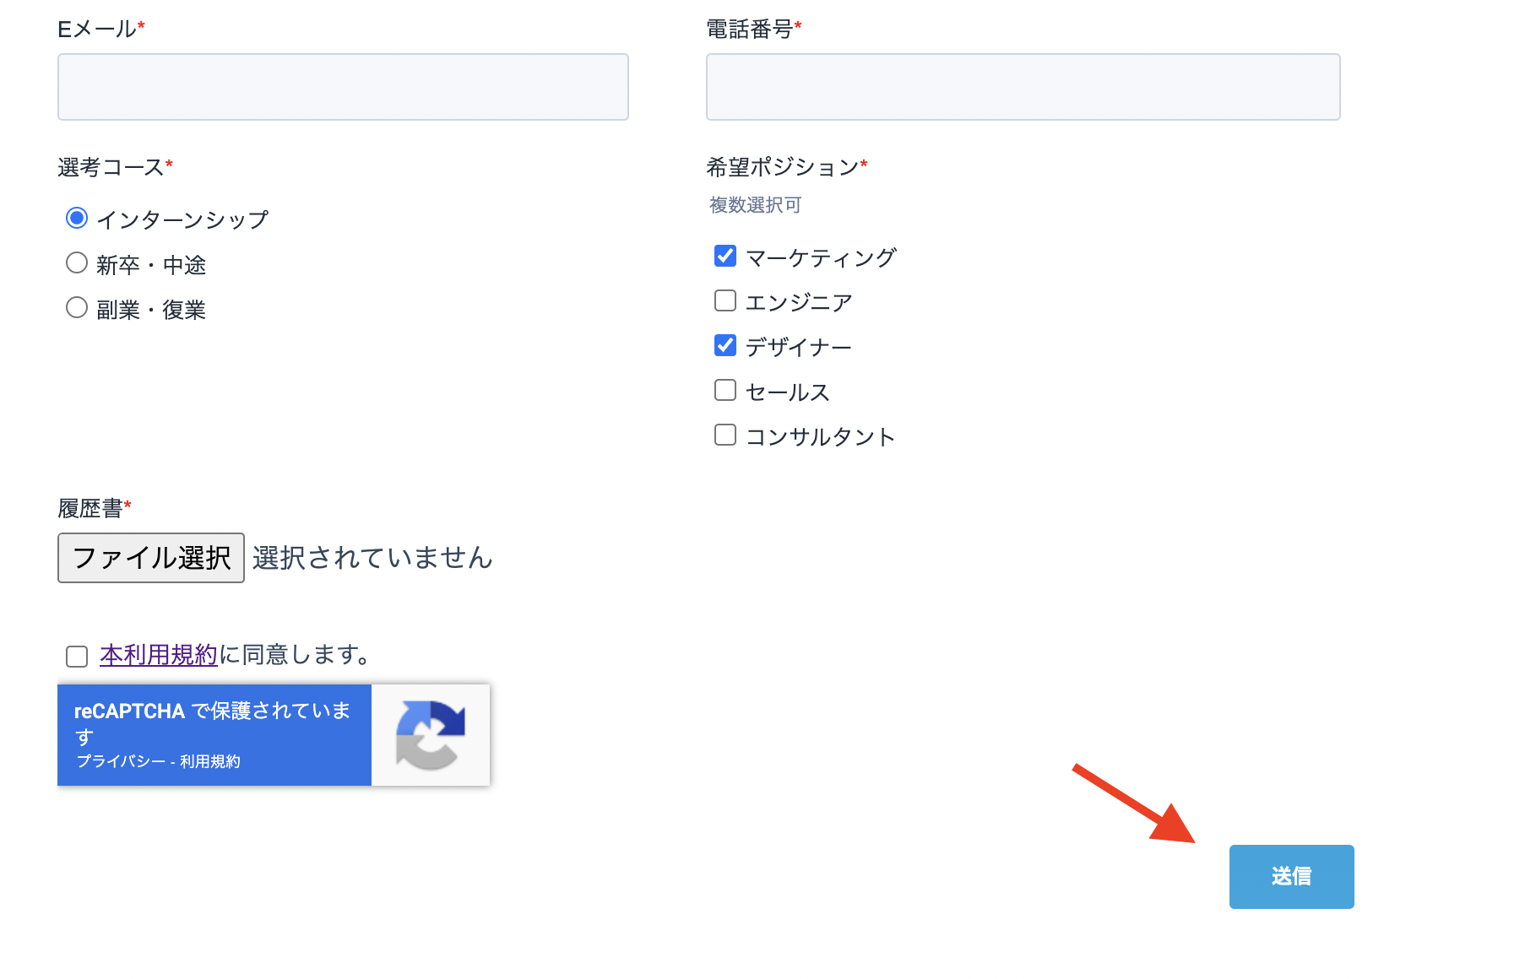Tick the セールス checkbox
This screenshot has width=1536, height=979.
point(725,390)
